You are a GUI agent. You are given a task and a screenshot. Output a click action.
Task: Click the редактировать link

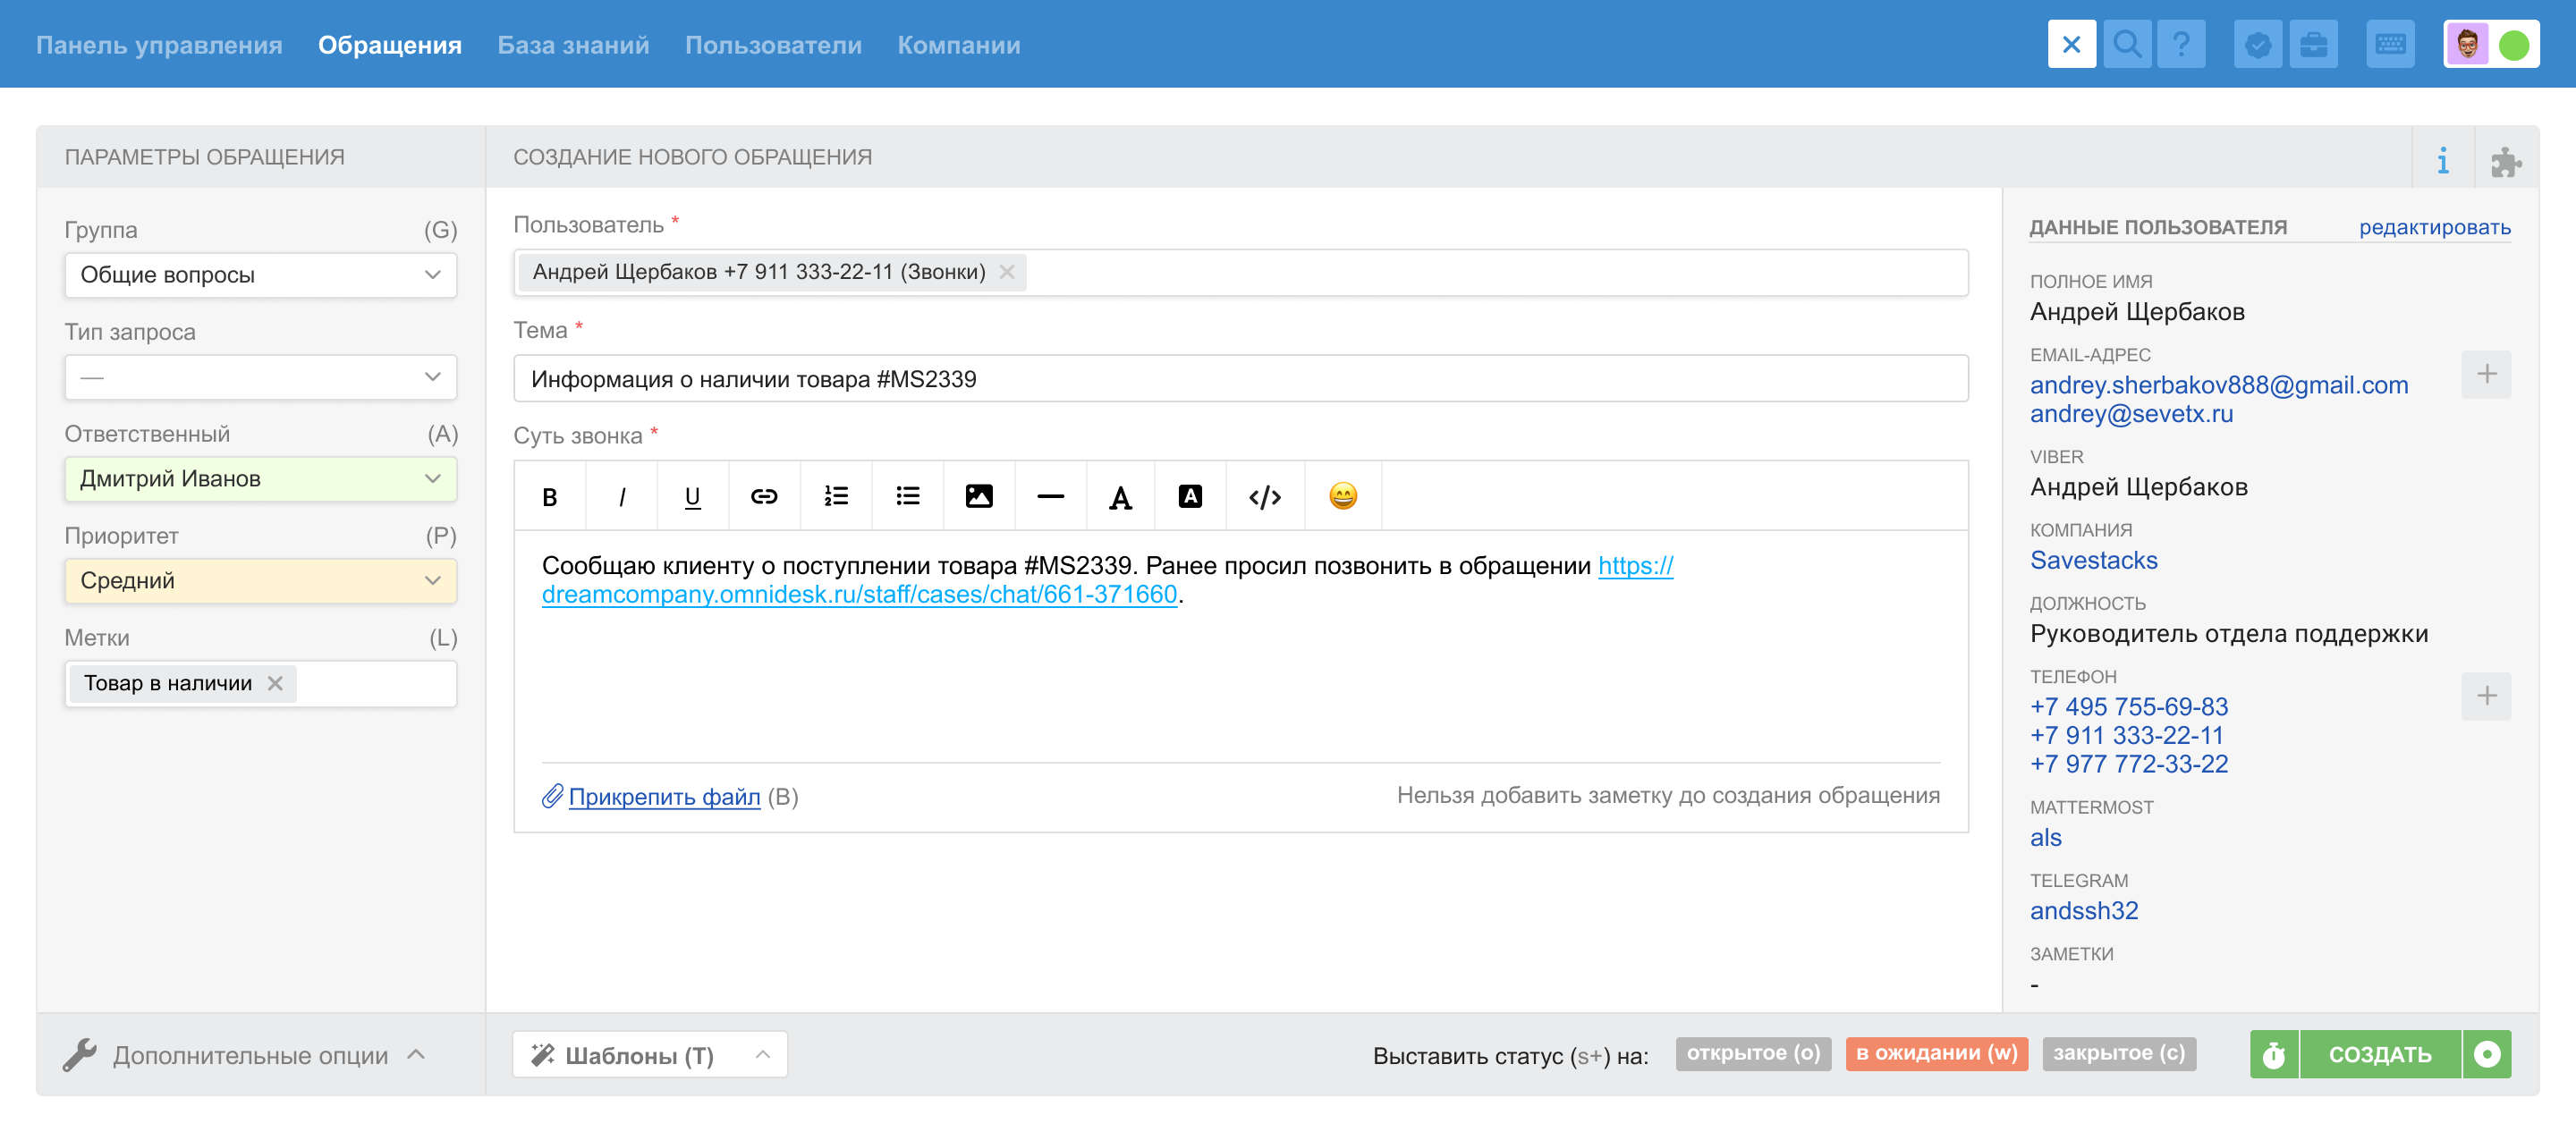pos(2433,227)
